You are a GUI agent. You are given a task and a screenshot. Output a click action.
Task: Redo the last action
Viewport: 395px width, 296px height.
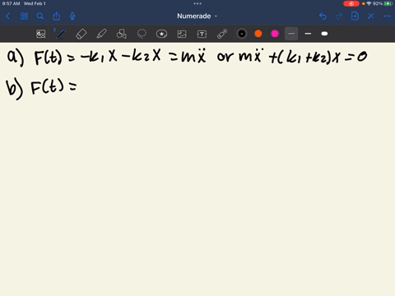point(339,16)
